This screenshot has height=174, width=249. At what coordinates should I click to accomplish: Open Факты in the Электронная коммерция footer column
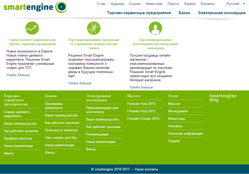click(91, 149)
